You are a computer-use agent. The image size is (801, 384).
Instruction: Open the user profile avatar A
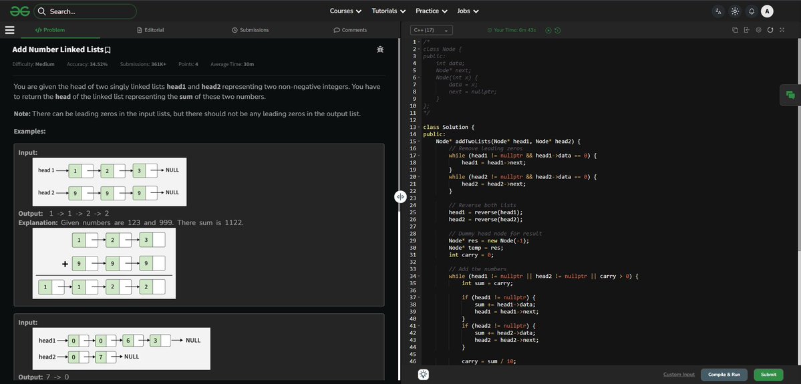pyautogui.click(x=767, y=11)
